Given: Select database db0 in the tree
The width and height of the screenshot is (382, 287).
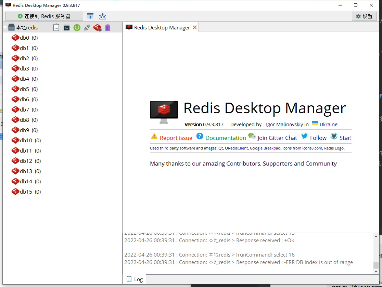Looking at the screenshot, I should click(x=25, y=38).
